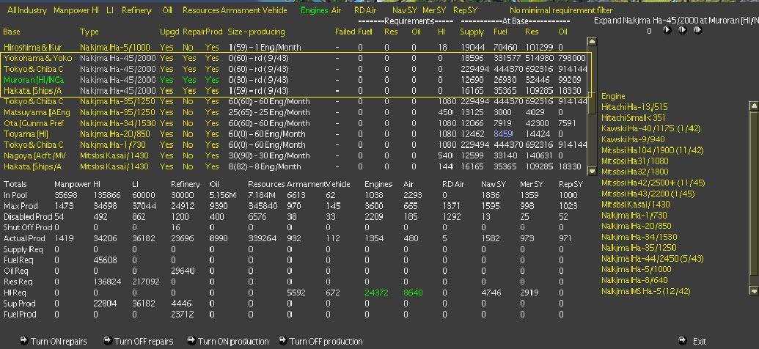This screenshot has height=349, width=759.
Task: Toggle Prod Yes on Toyama Ha-20/850 row
Action: (x=212, y=134)
